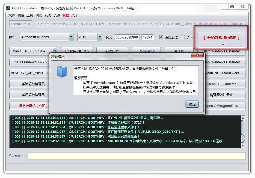Enable the C++ checkbox
Viewport: 255px width, 178px height.
click(x=183, y=37)
